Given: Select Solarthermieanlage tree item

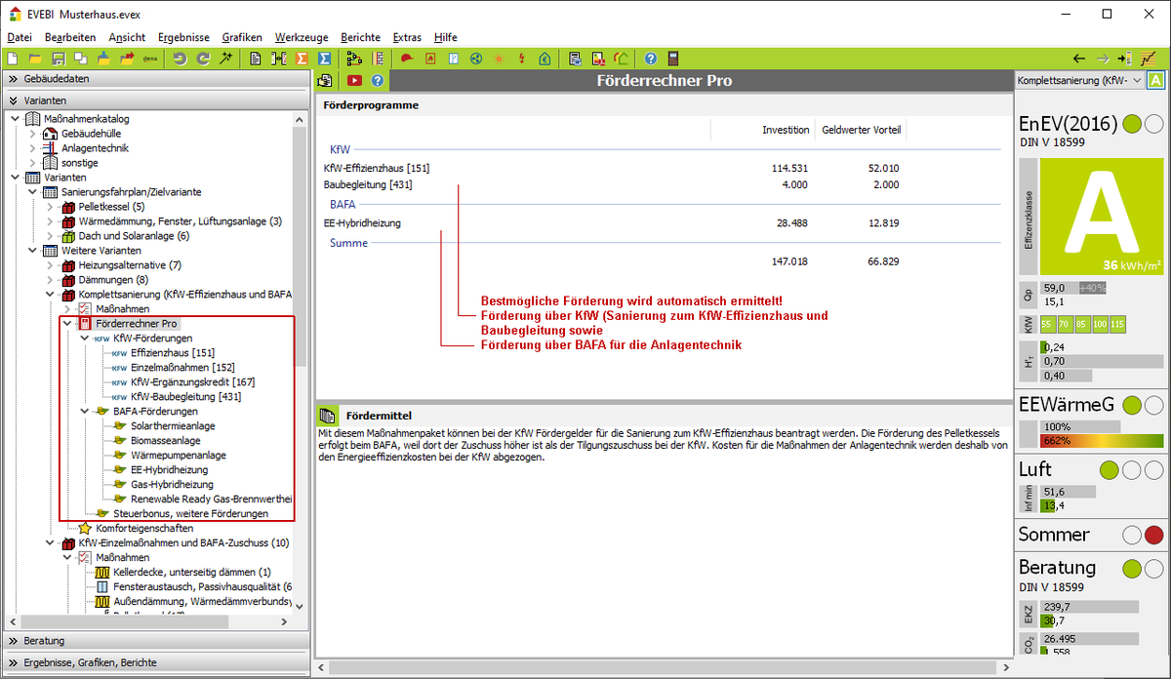Looking at the screenshot, I should click(173, 425).
